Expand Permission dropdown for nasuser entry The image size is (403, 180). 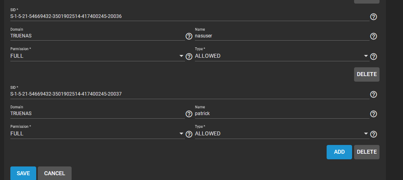97,56
